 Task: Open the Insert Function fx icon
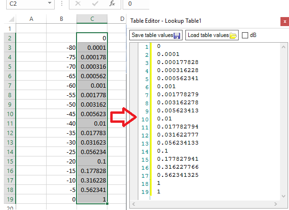point(112,3)
